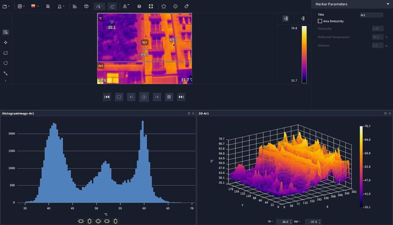The height and width of the screenshot is (225, 393).
Task: Click the azimuth field showing -37.5
Action: pyautogui.click(x=313, y=222)
